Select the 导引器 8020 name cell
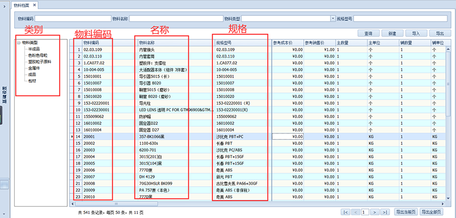The width and height of the screenshot is (456, 218). 176,83
